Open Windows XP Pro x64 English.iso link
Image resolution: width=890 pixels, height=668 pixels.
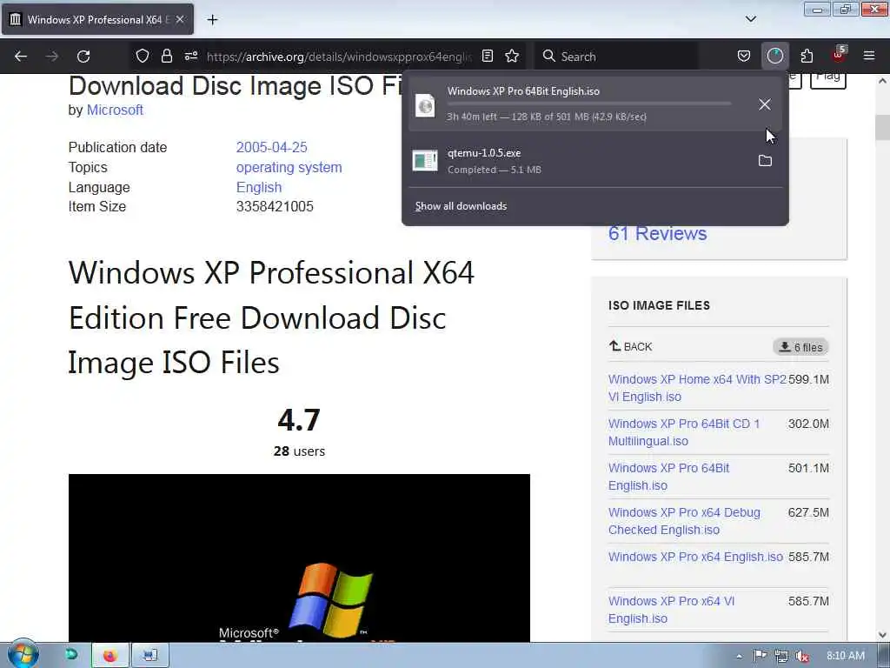695,557
